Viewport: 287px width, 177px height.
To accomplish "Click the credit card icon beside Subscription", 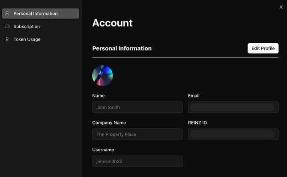I will [x=7, y=27].
